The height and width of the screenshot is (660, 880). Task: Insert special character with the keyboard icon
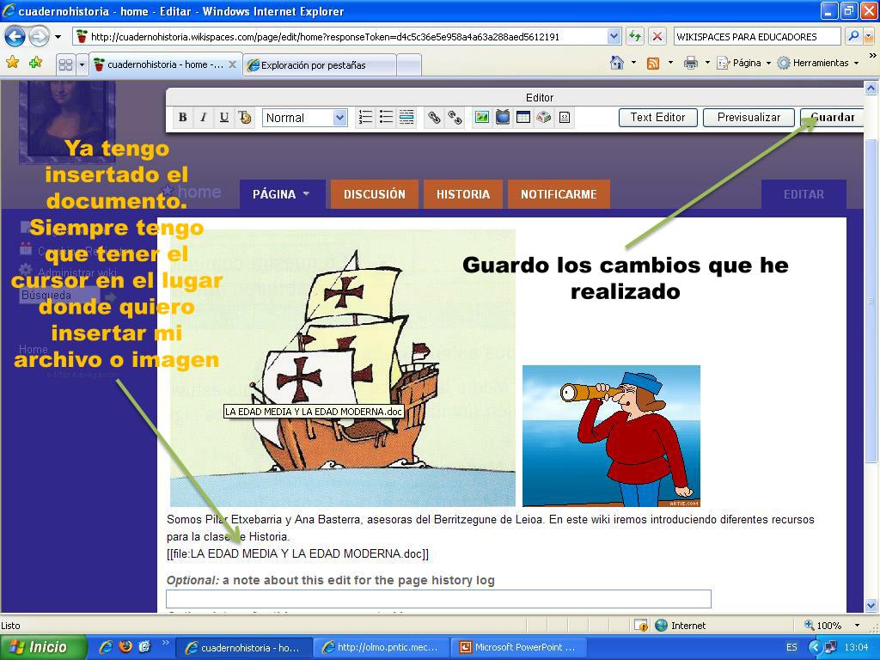click(x=543, y=117)
